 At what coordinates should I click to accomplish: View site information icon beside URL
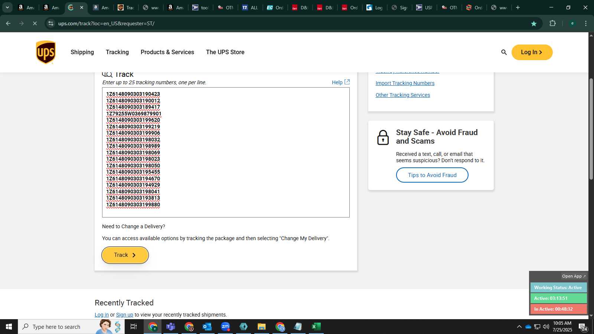pos(51,23)
